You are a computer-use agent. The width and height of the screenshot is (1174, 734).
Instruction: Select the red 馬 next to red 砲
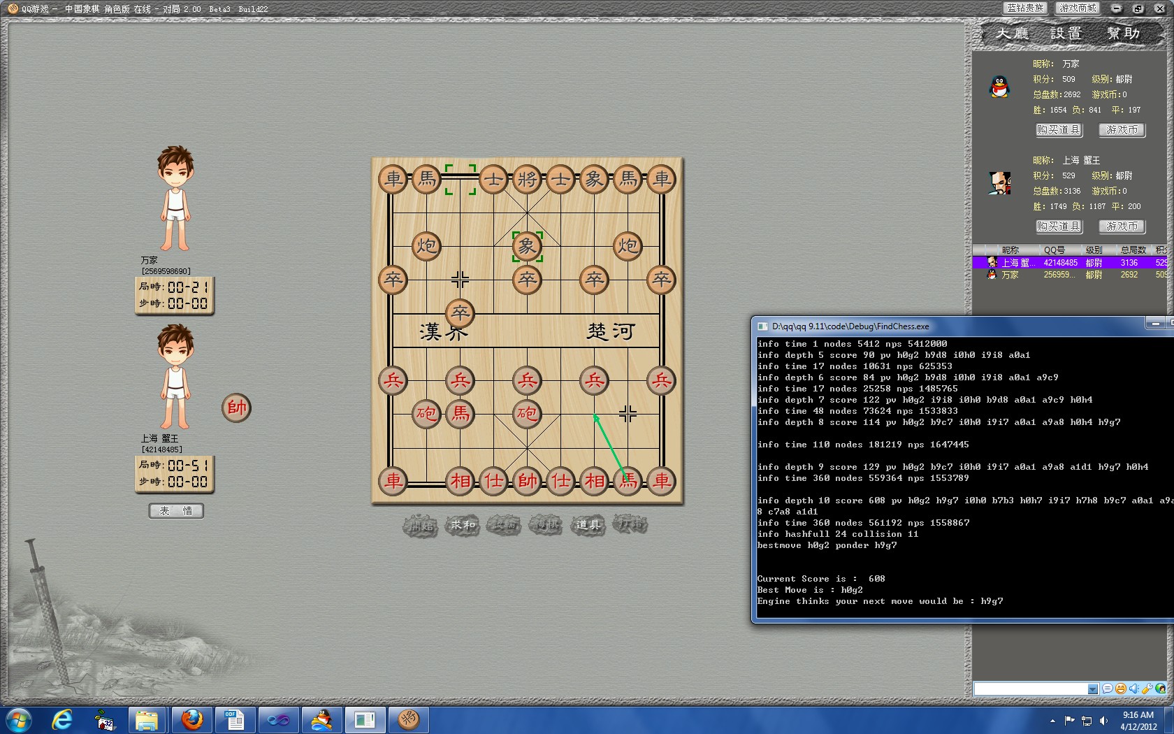(461, 414)
